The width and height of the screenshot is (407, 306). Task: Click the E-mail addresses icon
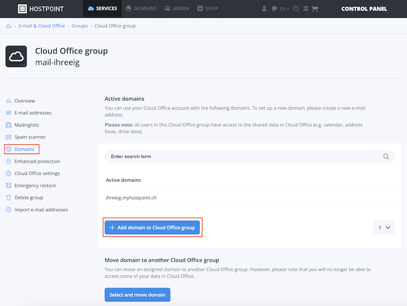coord(9,113)
